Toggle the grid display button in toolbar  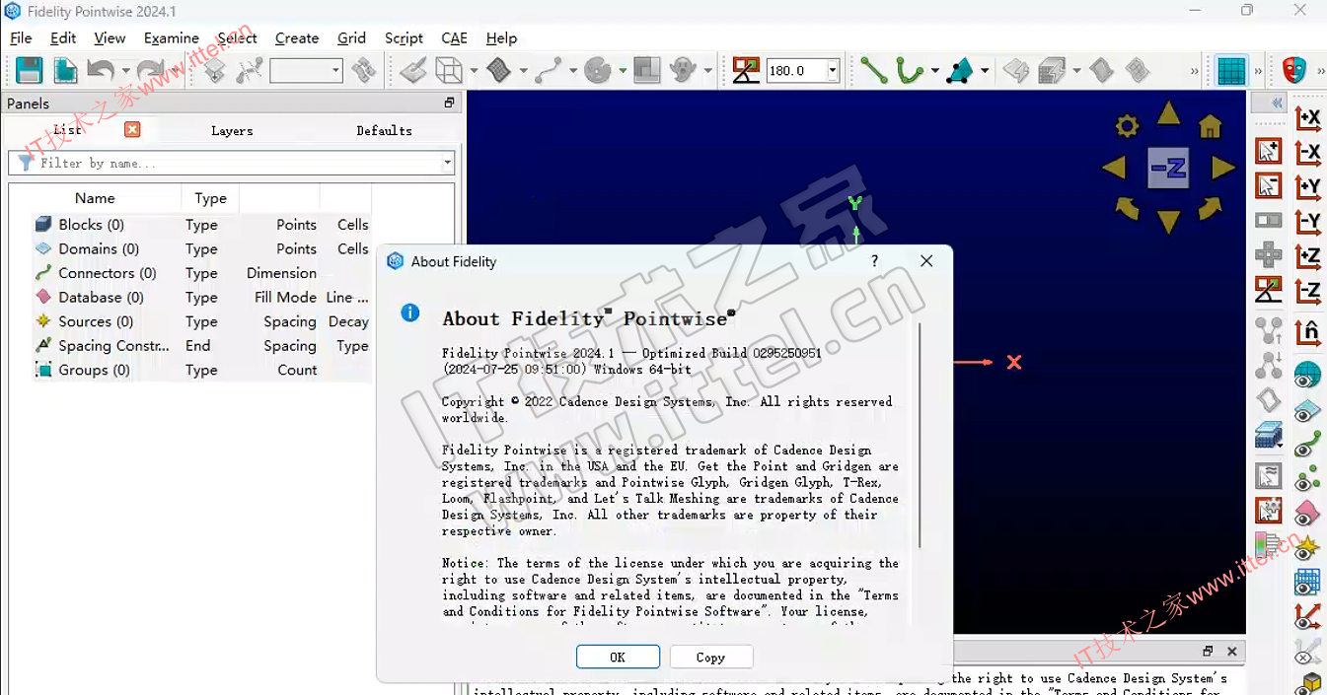pyautogui.click(x=1231, y=71)
